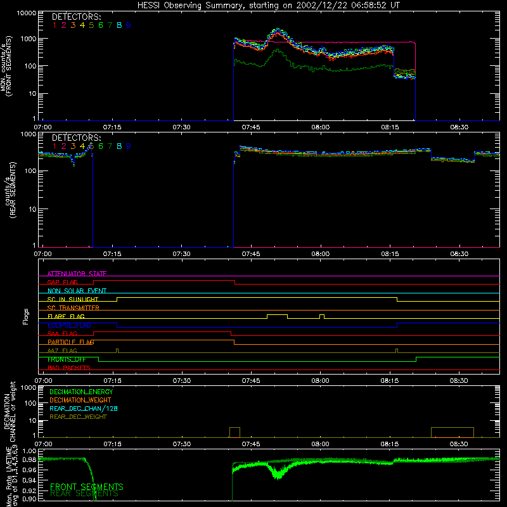Click the 0.98 tick on livetime axis
This screenshot has width=507, height=507.
29,459
